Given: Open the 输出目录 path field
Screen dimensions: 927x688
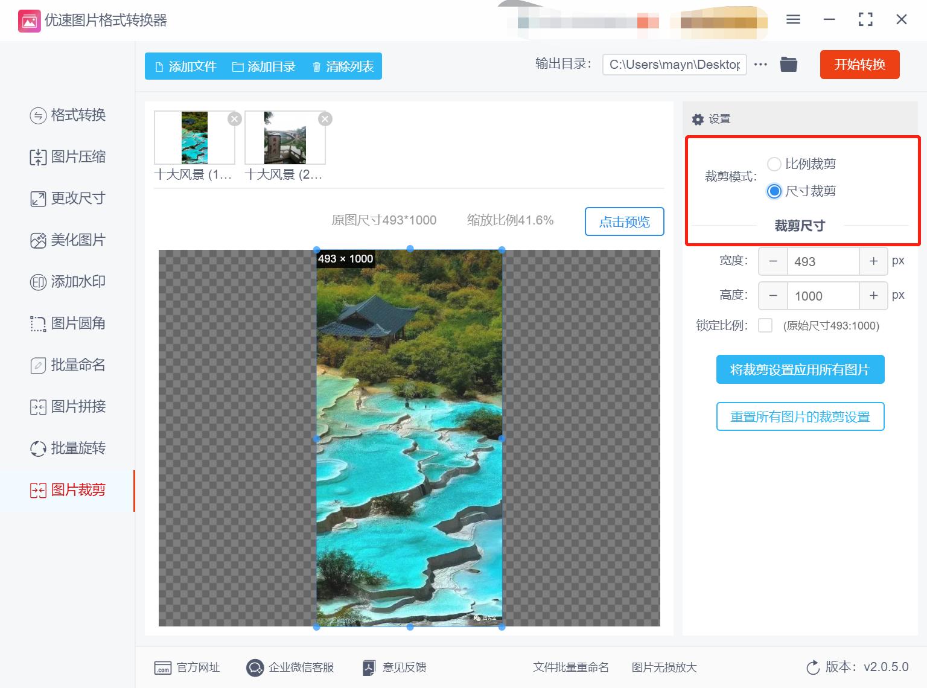Looking at the screenshot, I should [x=674, y=64].
